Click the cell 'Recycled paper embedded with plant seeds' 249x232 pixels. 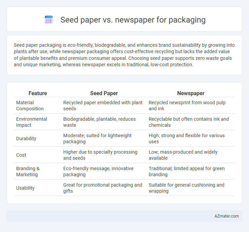(x=104, y=106)
